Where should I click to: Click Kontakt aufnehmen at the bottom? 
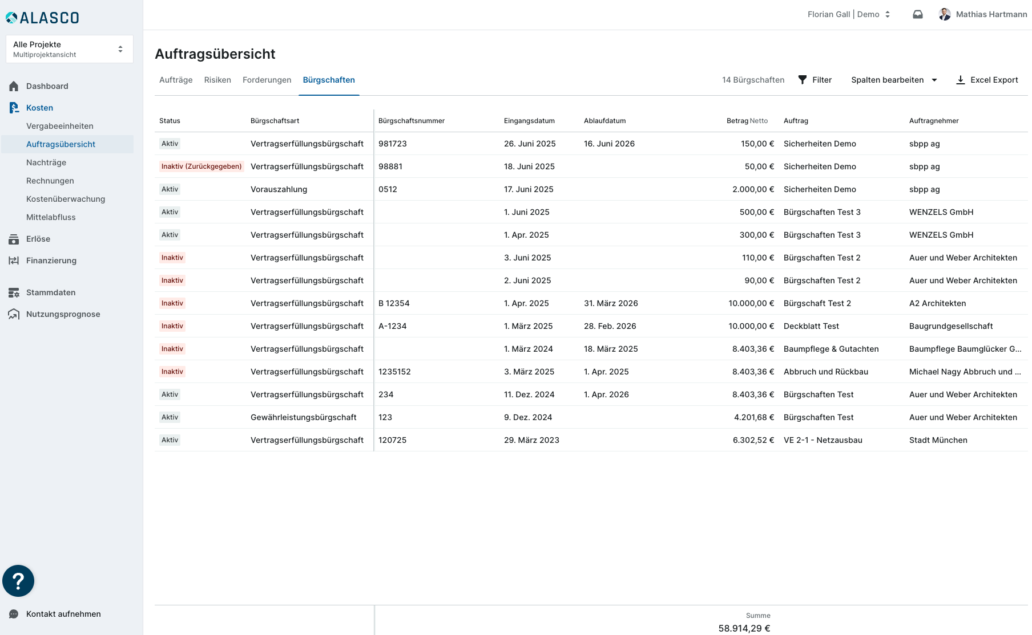63,614
